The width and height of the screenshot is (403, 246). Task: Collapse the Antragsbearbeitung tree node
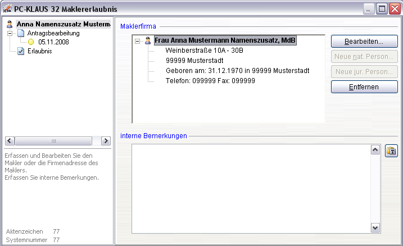(x=10, y=33)
